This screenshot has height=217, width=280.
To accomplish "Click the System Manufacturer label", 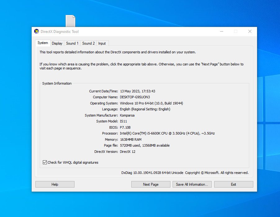I will 101,115.
